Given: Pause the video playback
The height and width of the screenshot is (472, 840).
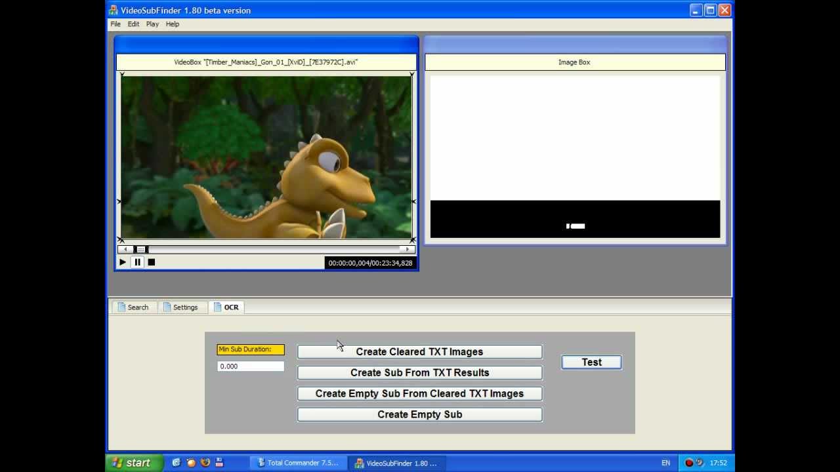Looking at the screenshot, I should coord(137,262).
